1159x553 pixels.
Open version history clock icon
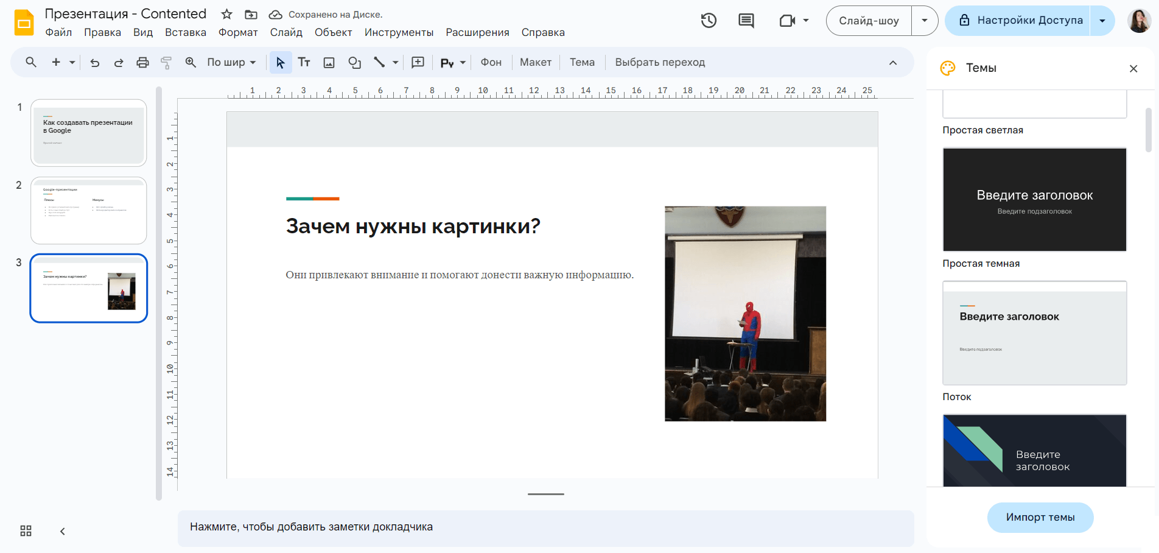point(709,21)
